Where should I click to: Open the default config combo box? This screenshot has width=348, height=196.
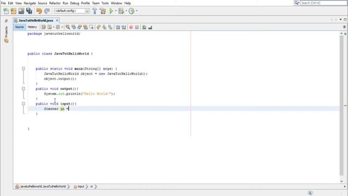pyautogui.click(x=72, y=11)
